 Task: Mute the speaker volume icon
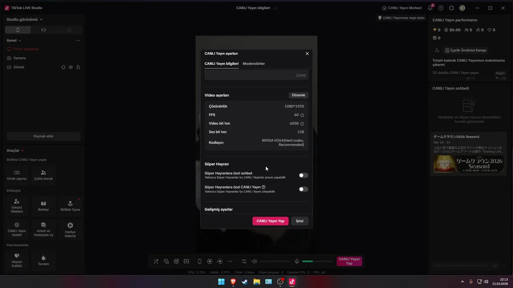(x=254, y=261)
